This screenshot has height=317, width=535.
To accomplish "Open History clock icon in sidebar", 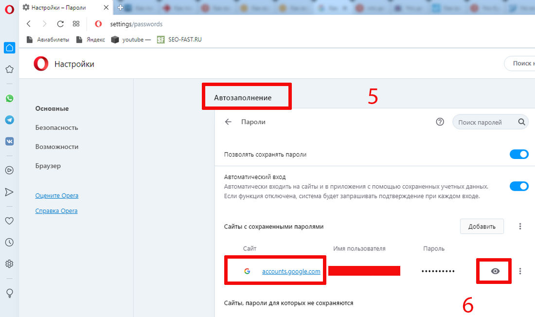I will (10, 242).
